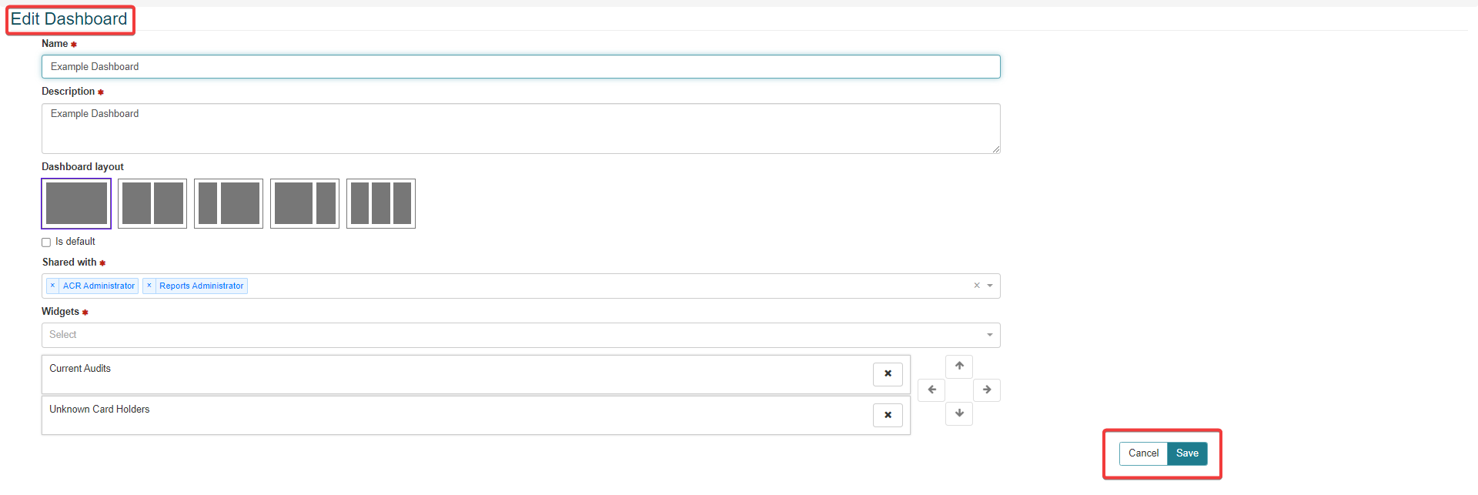Cancel editing the dashboard
The height and width of the screenshot is (495, 1478).
(1143, 453)
